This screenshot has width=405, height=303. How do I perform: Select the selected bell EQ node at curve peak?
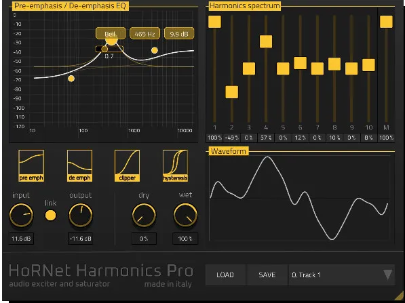pos(111,40)
